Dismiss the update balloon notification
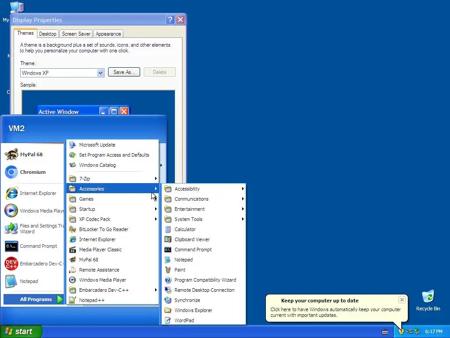 tap(402, 300)
